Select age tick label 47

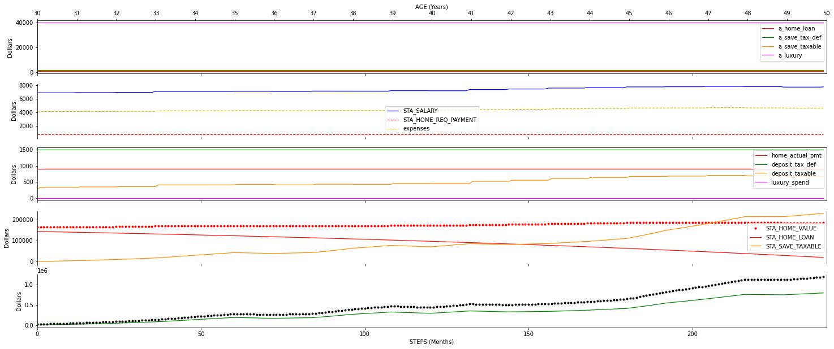coord(708,14)
